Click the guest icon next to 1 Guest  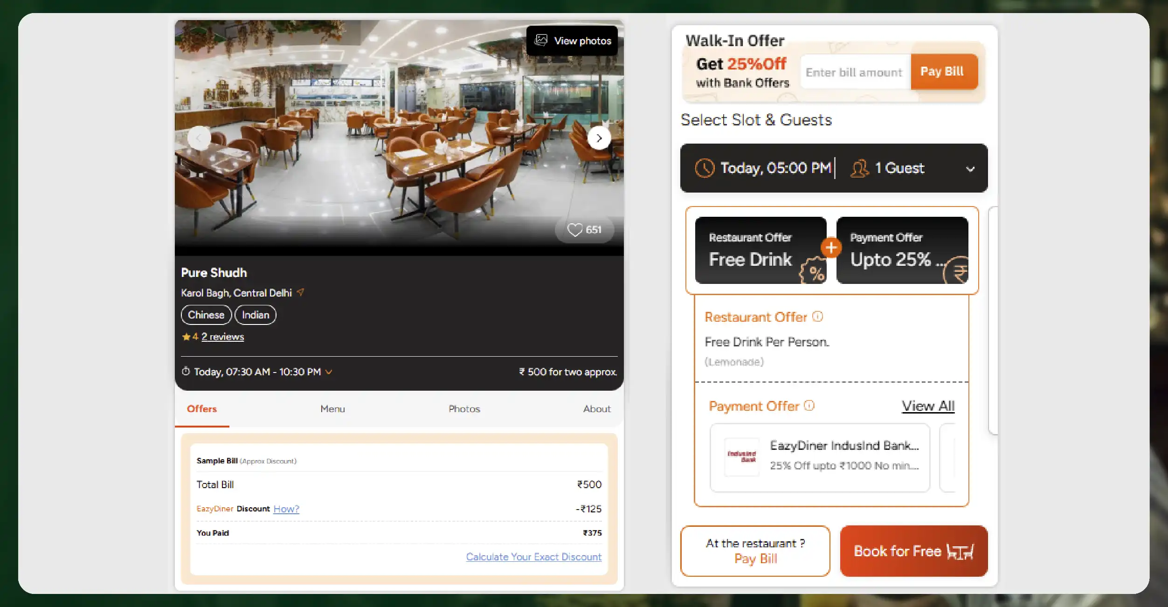pos(860,168)
